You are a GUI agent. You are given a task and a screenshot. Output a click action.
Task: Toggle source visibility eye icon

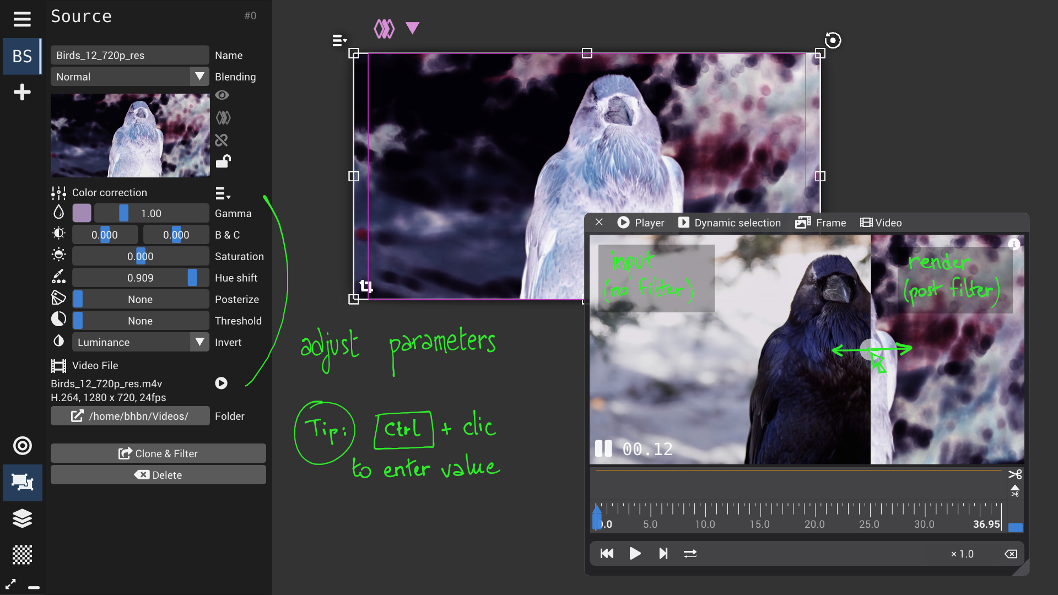pos(222,95)
